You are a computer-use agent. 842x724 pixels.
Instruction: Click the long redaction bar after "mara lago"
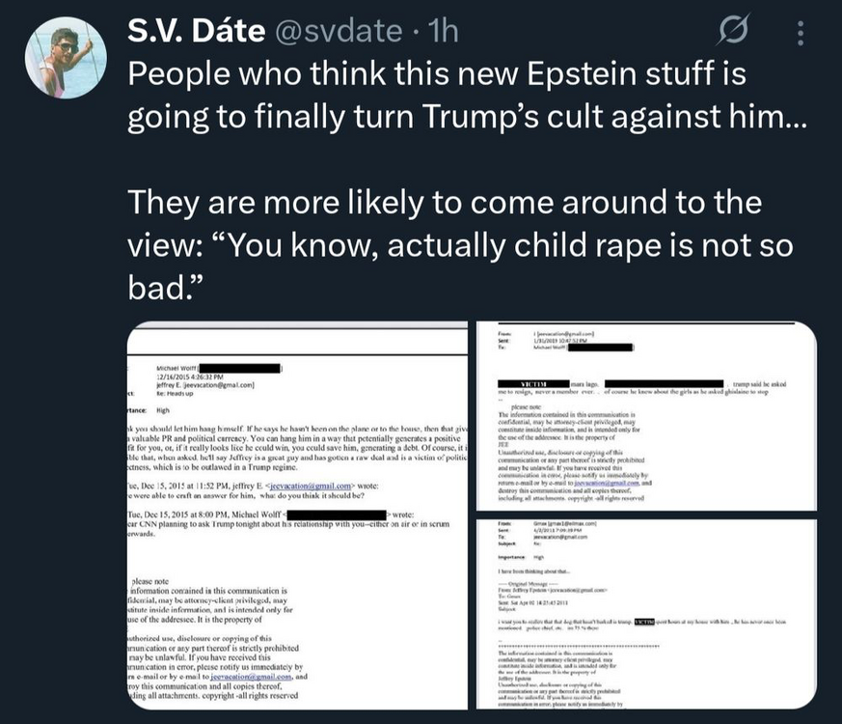pos(664,383)
